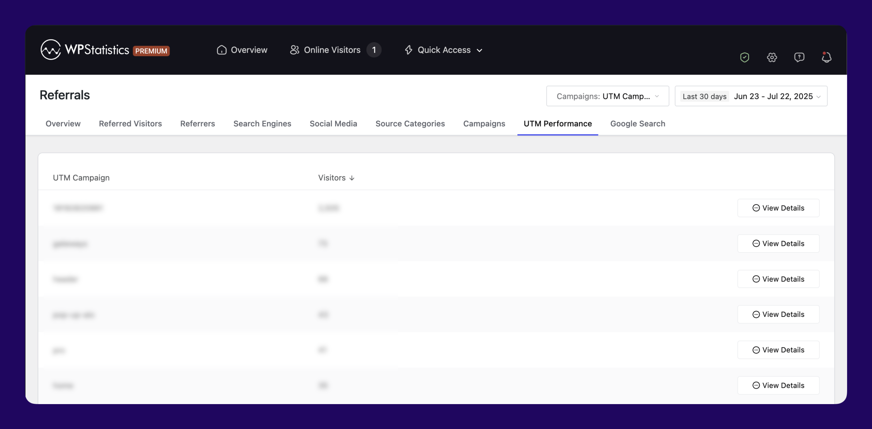Click View Details in the first row

click(x=778, y=208)
